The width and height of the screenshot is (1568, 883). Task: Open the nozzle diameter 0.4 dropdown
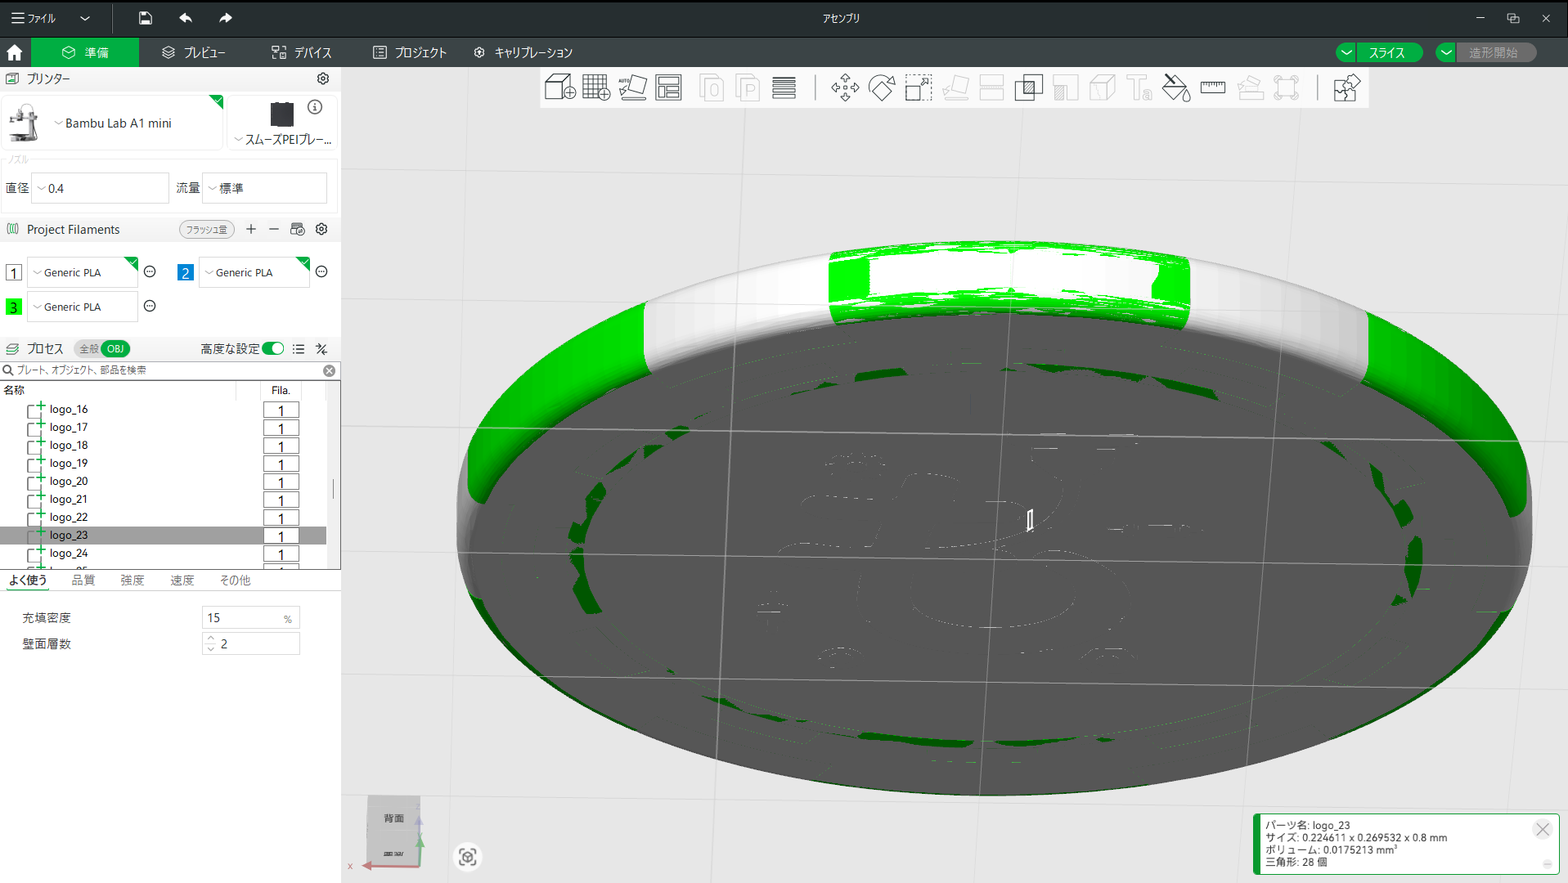pyautogui.click(x=101, y=188)
